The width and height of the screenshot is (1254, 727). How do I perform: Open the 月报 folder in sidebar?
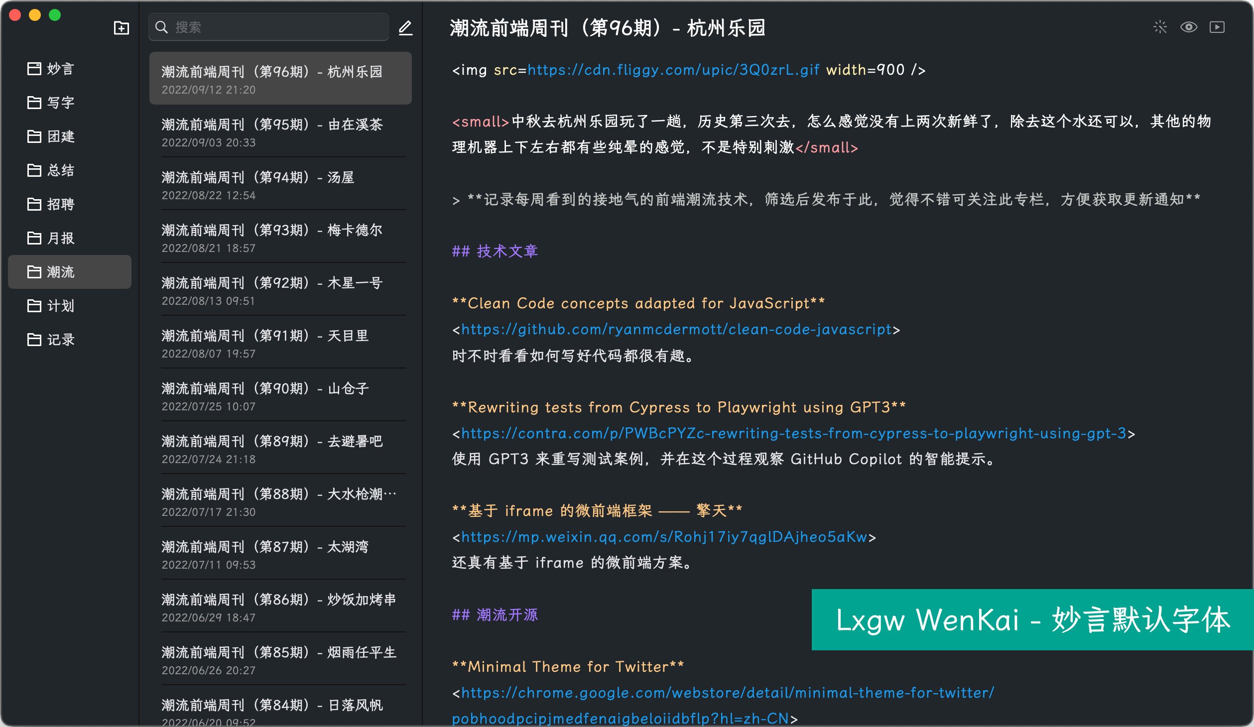(x=61, y=238)
